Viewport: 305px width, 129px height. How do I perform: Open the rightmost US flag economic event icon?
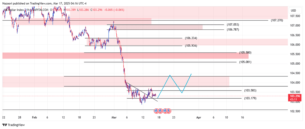[169, 111]
